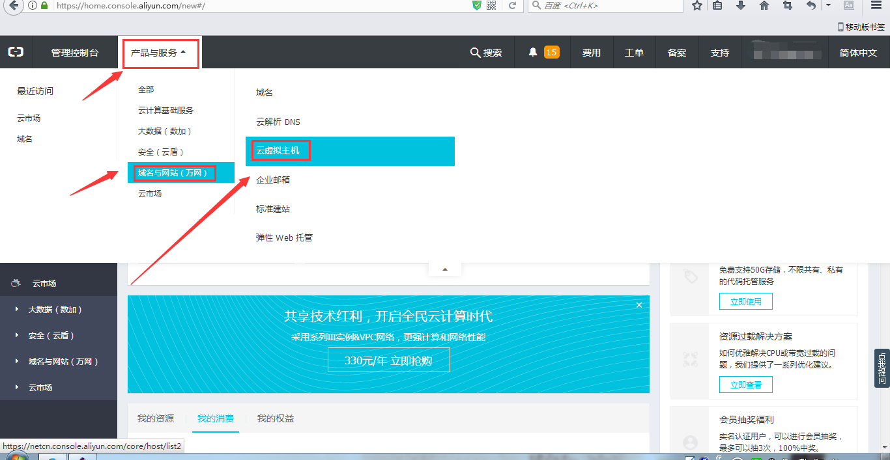Open the blurred account name menu
The height and width of the screenshot is (460, 890).
point(784,52)
